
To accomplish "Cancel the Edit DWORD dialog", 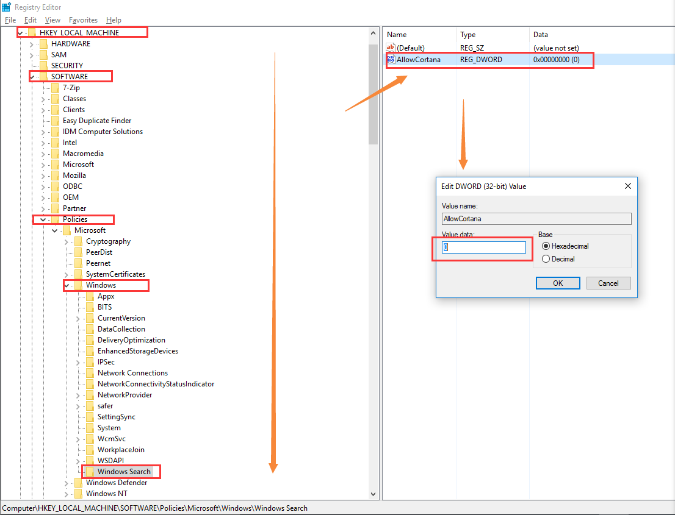I will (608, 283).
